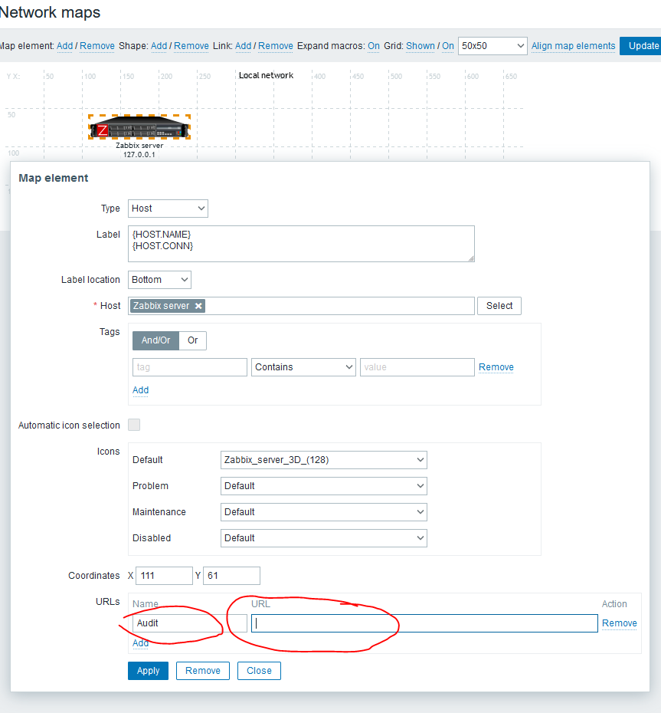Add a shape to the map
661x713 pixels.
tap(159, 46)
